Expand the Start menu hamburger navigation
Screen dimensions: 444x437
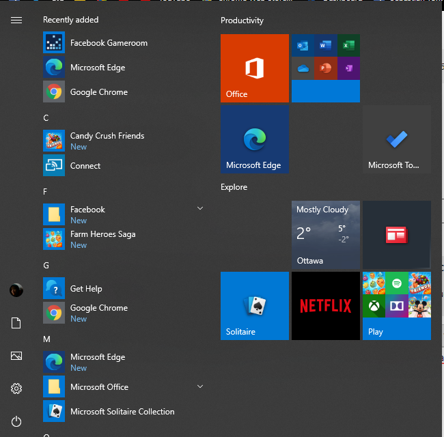tap(16, 20)
